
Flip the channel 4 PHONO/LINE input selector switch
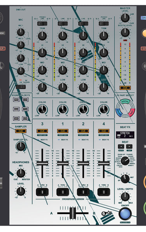coord(104,23)
